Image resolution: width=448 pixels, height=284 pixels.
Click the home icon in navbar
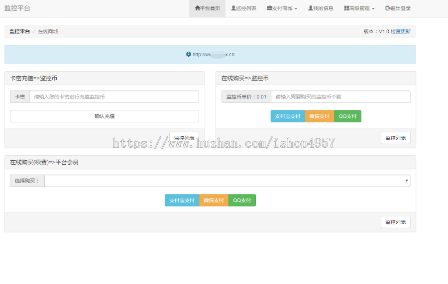coord(197,8)
